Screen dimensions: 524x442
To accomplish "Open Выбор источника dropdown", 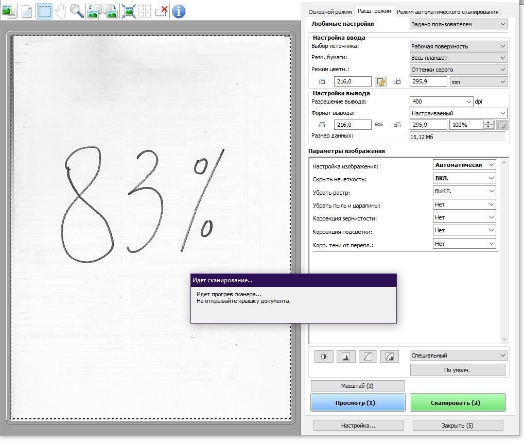I will (458, 46).
